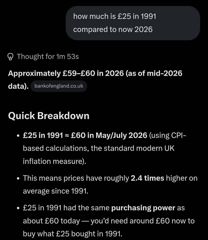Click the first bullet point marker

(x=18, y=136)
